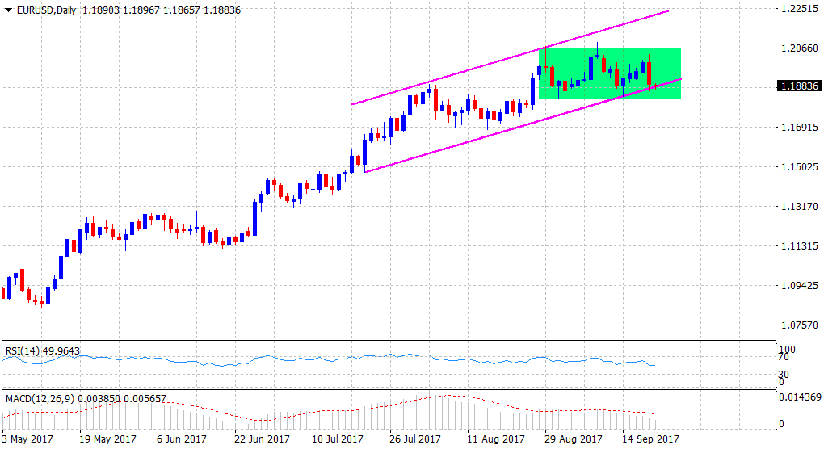The image size is (824, 449).
Task: Select the 6 Jun 2017 date label
Action: (x=182, y=439)
